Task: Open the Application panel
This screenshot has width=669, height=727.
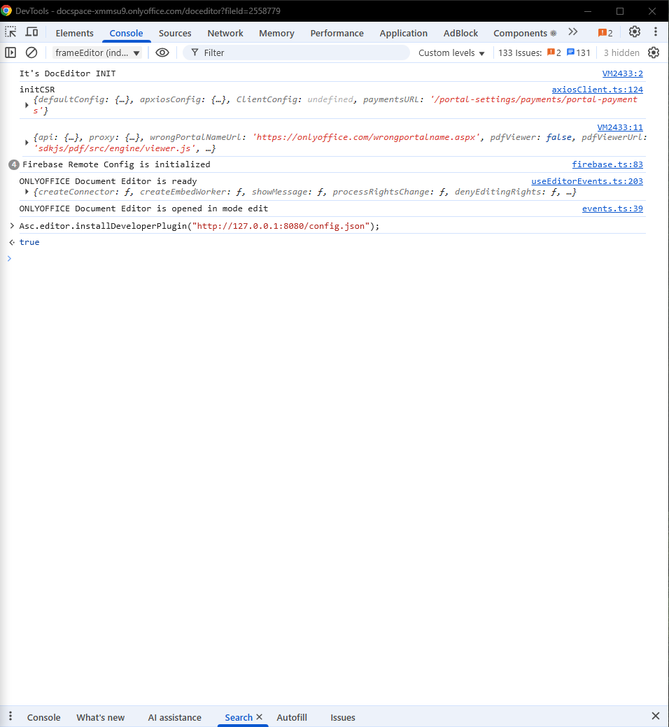Action: [x=404, y=33]
